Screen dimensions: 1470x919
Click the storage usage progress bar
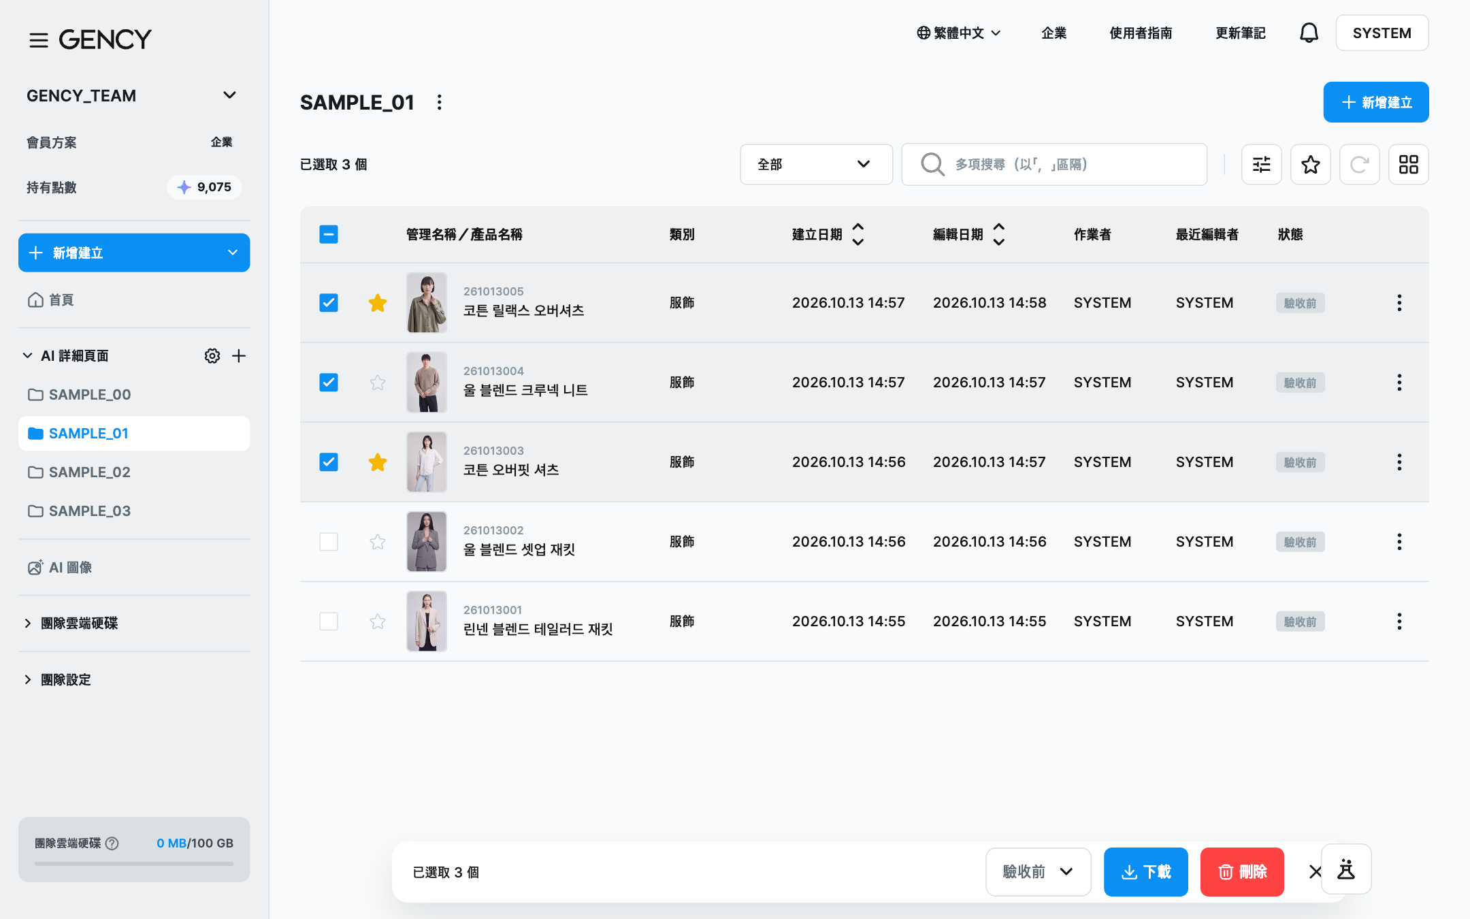pos(134,864)
